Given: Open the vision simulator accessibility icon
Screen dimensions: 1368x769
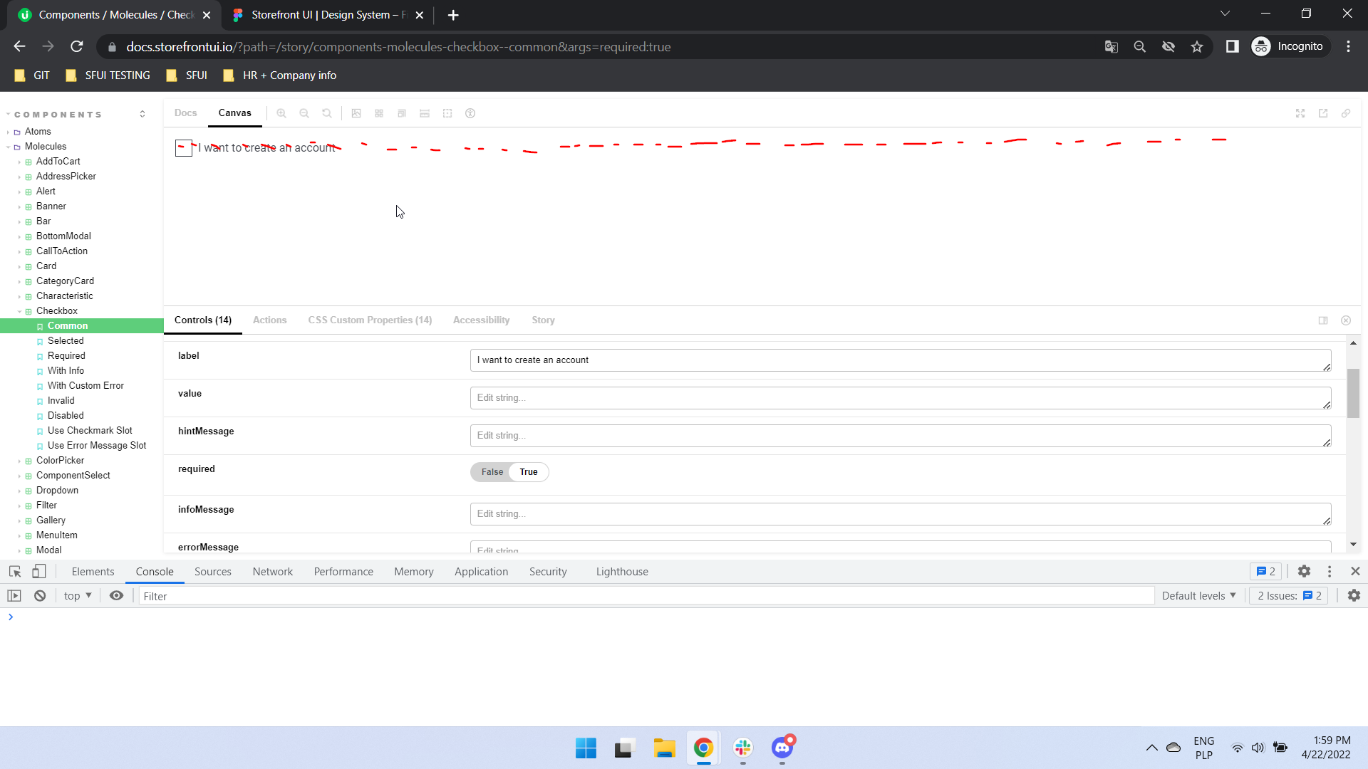Looking at the screenshot, I should pos(470,113).
